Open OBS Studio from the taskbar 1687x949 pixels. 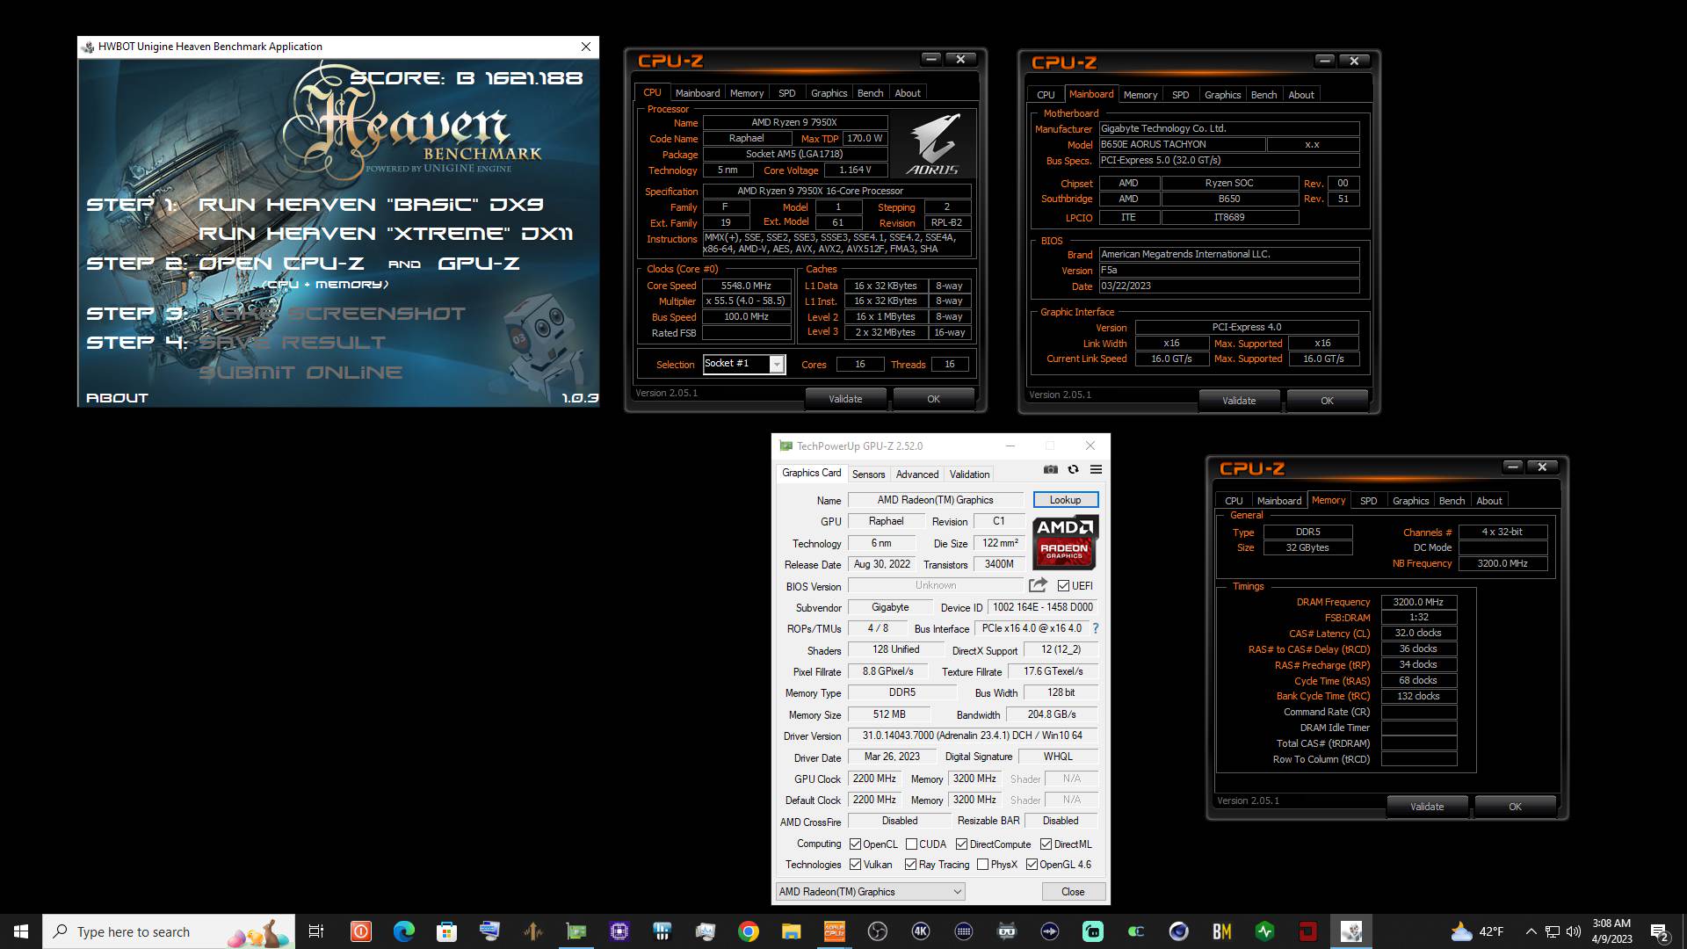pyautogui.click(x=878, y=931)
